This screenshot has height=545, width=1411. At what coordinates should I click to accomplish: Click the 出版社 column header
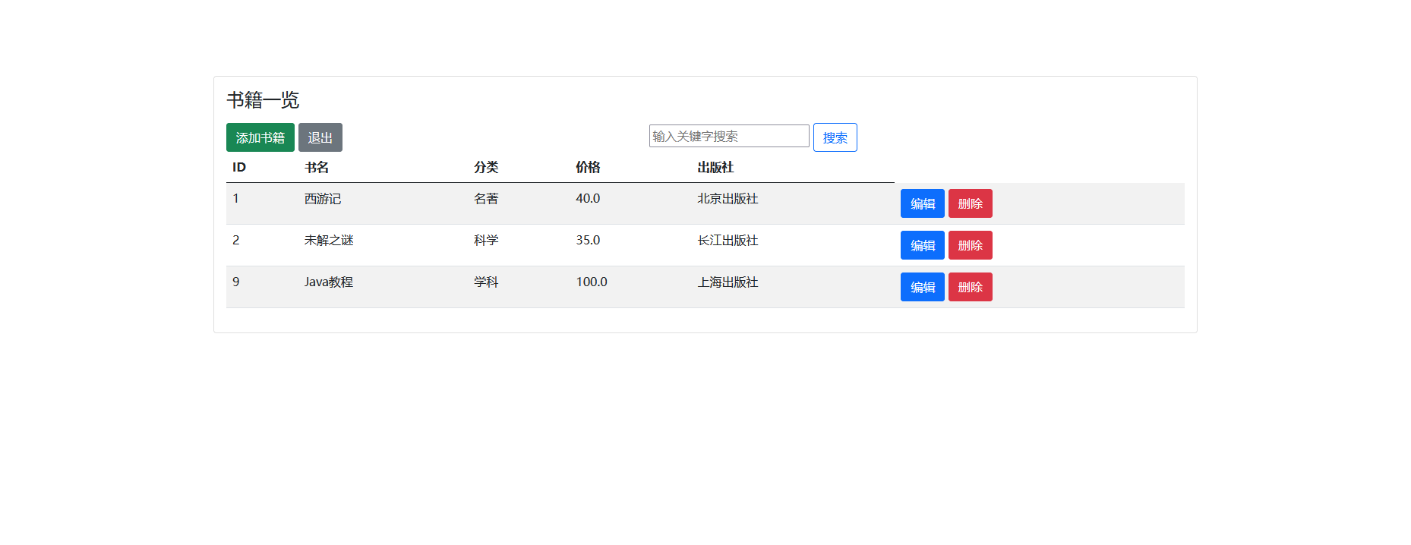point(715,167)
